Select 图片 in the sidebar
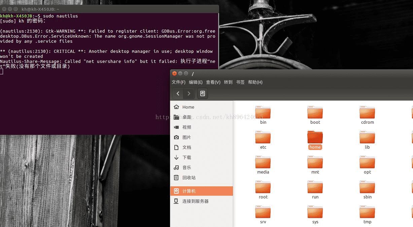 [202, 137]
